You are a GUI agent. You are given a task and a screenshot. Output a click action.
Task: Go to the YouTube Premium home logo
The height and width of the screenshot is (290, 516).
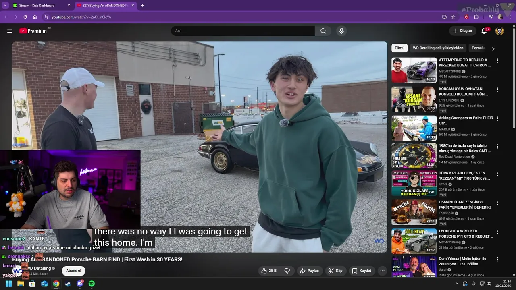(x=34, y=31)
